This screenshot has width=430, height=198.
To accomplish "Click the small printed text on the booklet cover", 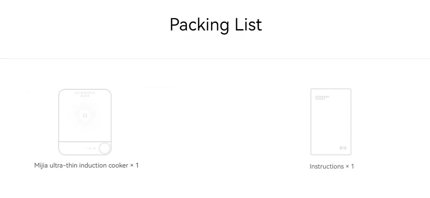I will (322, 97).
